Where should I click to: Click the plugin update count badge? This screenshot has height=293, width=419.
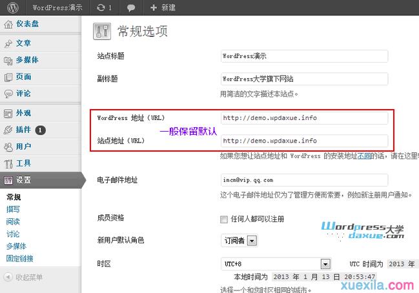40,130
